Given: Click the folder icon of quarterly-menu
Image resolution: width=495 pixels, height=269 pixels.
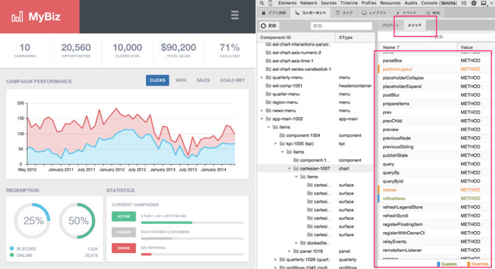Looking at the screenshot, I should [269, 77].
